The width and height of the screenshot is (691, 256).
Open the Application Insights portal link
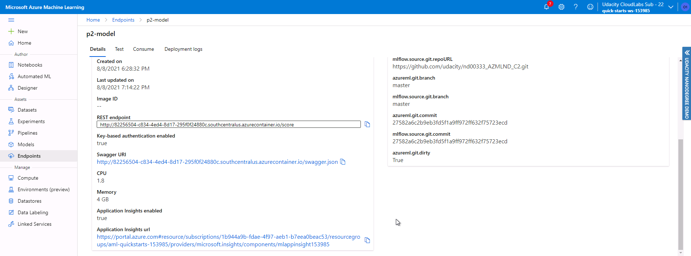tap(228, 241)
